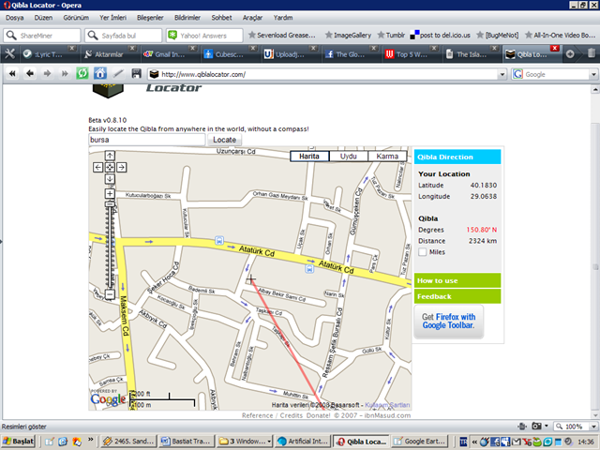The image size is (600, 450).
Task: Click the Windows Başlat start button
Action: pos(19,442)
